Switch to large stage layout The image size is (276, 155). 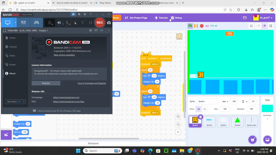tap(264, 26)
